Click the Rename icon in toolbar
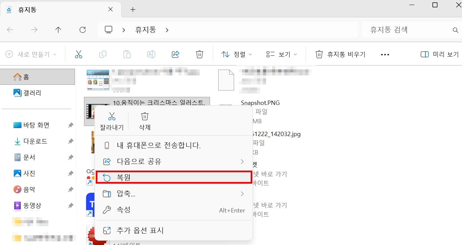Image resolution: width=462 pixels, height=245 pixels. click(151, 54)
